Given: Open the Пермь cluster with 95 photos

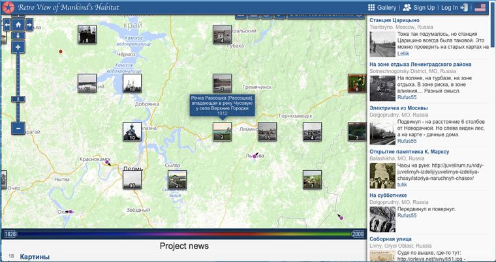Looking at the screenshot, I should [132, 179].
